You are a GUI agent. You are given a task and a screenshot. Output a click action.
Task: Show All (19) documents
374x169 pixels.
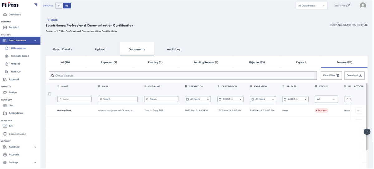tap(65, 62)
